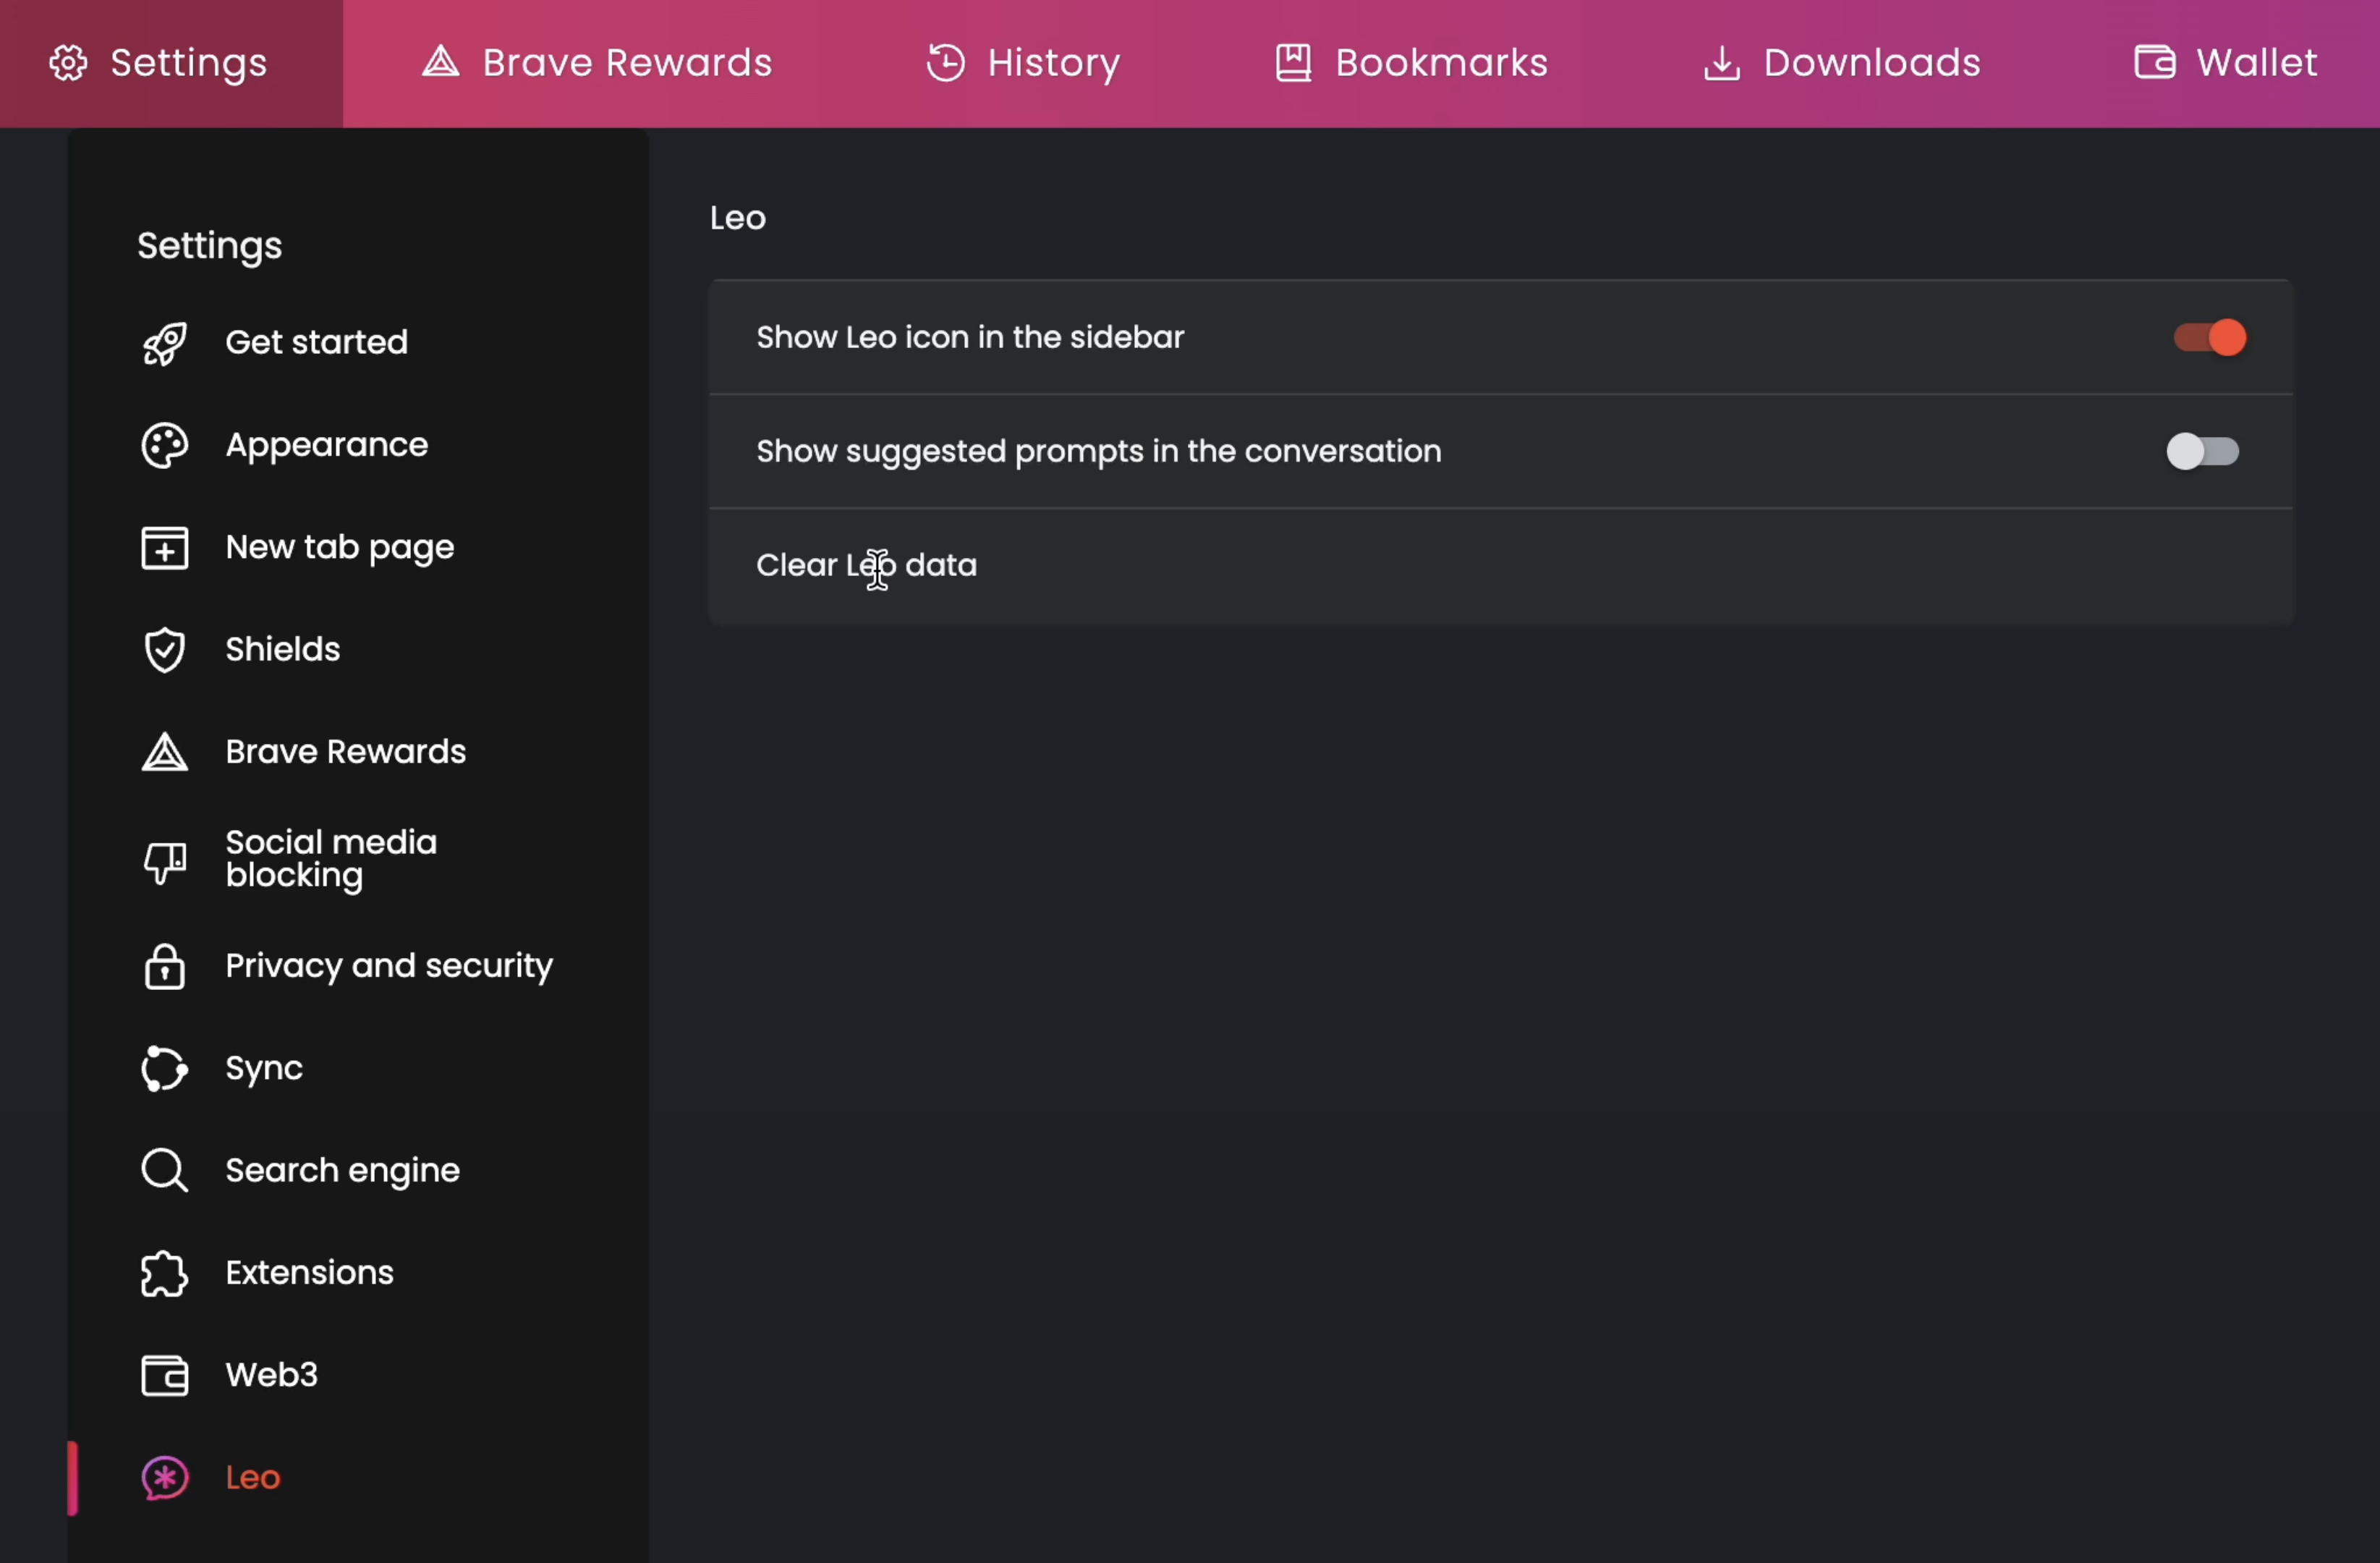Click Clear Leo data
2380x1563 pixels.
coord(866,565)
